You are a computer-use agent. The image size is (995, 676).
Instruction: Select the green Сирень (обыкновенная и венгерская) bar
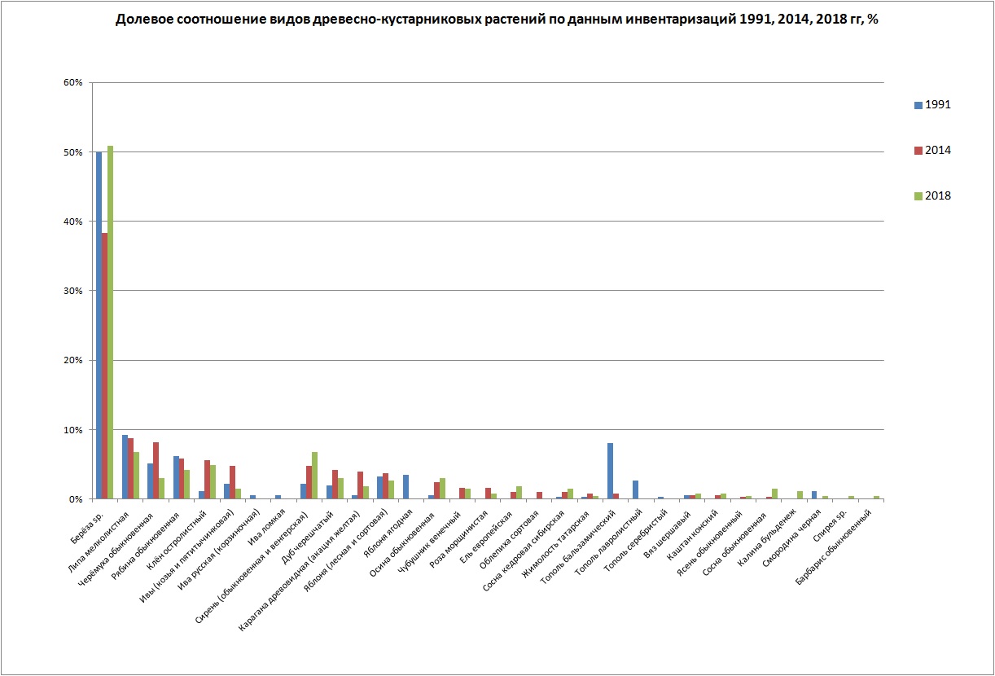(314, 476)
